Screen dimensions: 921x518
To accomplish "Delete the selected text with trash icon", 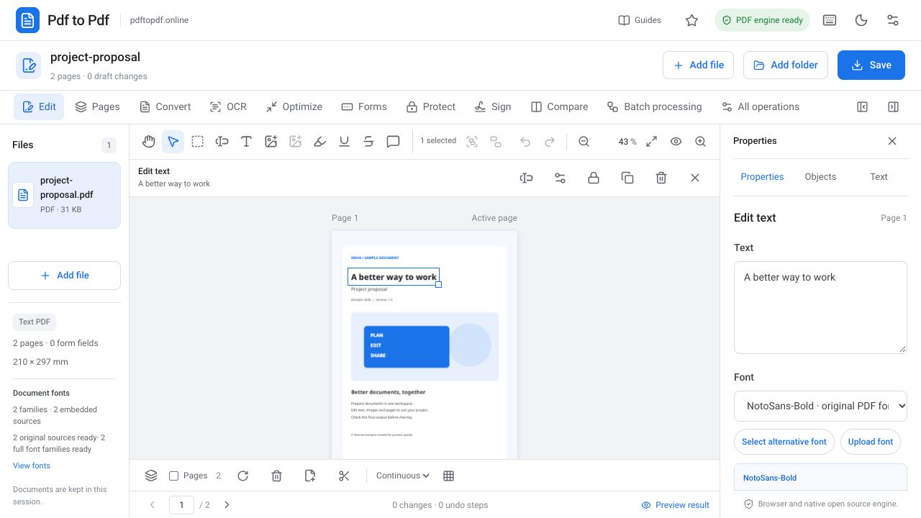I will tap(661, 178).
